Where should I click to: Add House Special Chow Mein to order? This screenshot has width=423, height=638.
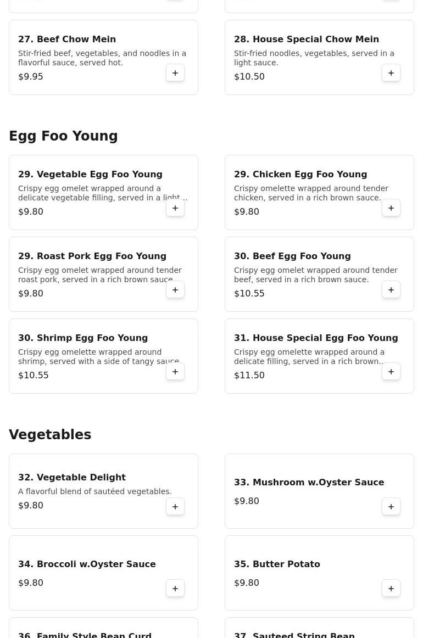coord(391,73)
